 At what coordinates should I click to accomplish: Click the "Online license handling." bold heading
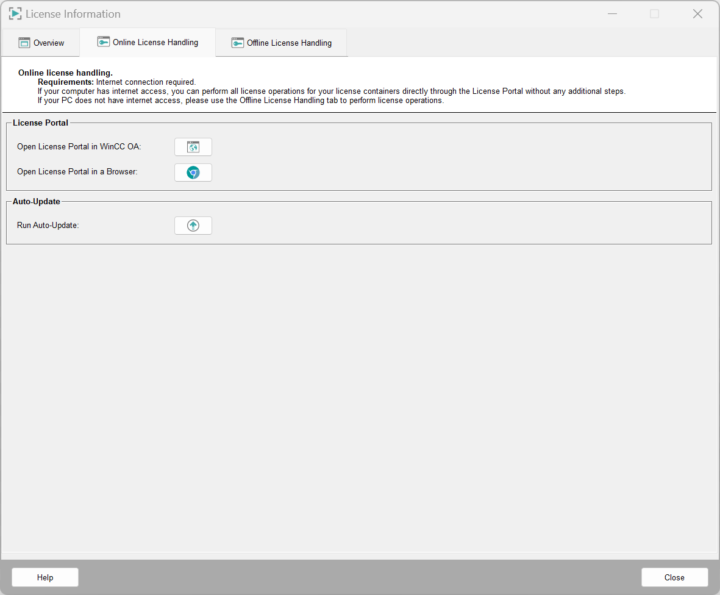(65, 73)
